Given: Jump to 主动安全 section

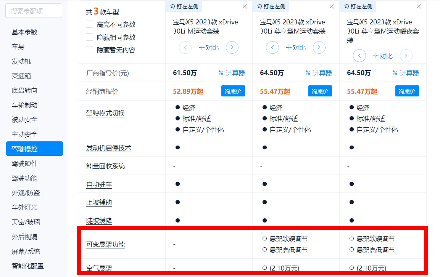Looking at the screenshot, I should pos(24,134).
